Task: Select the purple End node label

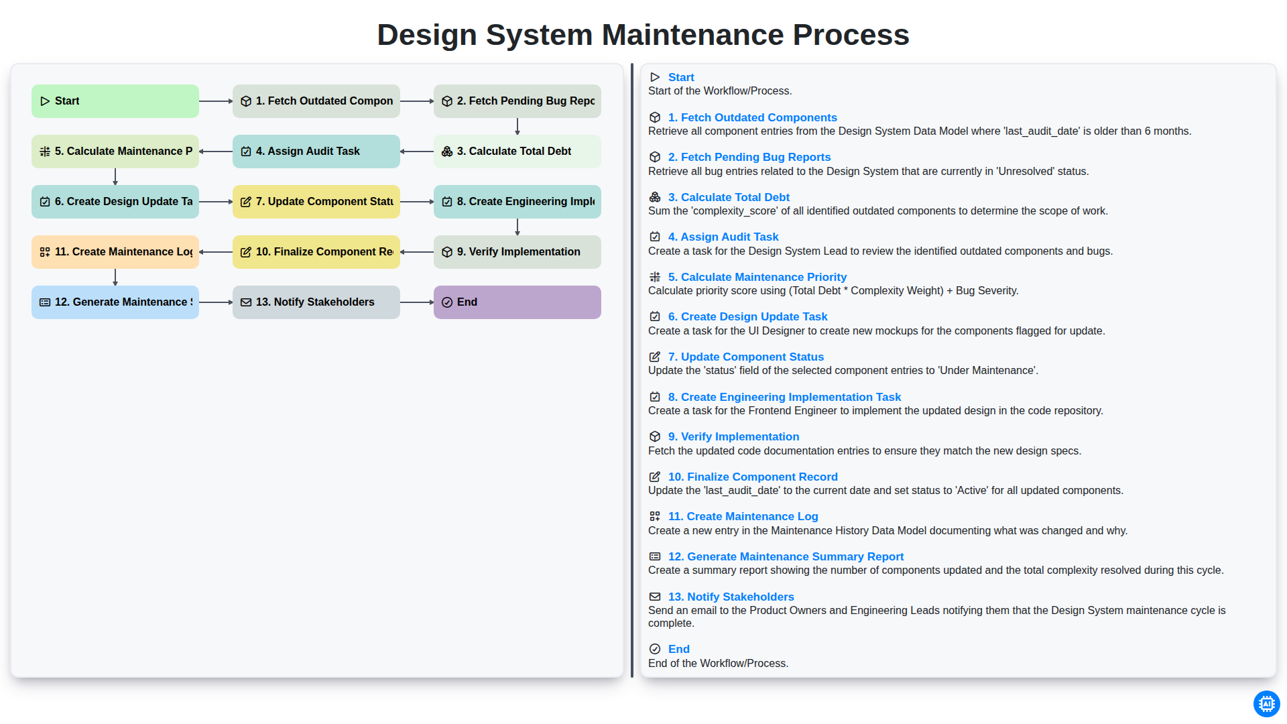Action: click(x=467, y=302)
